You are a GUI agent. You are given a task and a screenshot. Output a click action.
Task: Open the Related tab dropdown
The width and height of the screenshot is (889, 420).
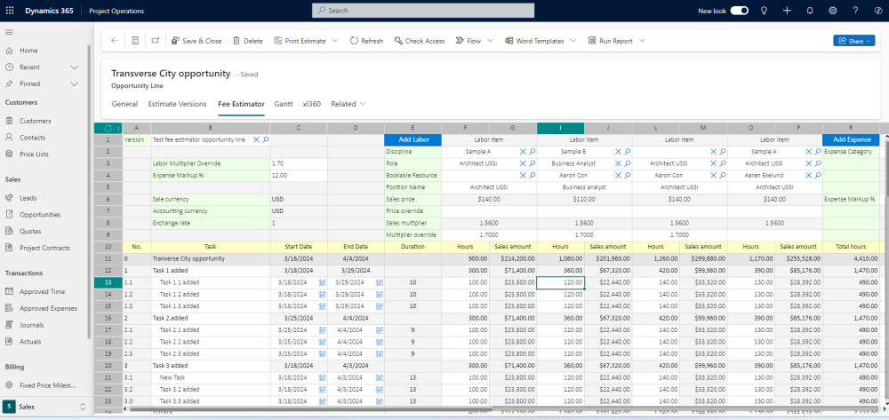click(x=348, y=104)
